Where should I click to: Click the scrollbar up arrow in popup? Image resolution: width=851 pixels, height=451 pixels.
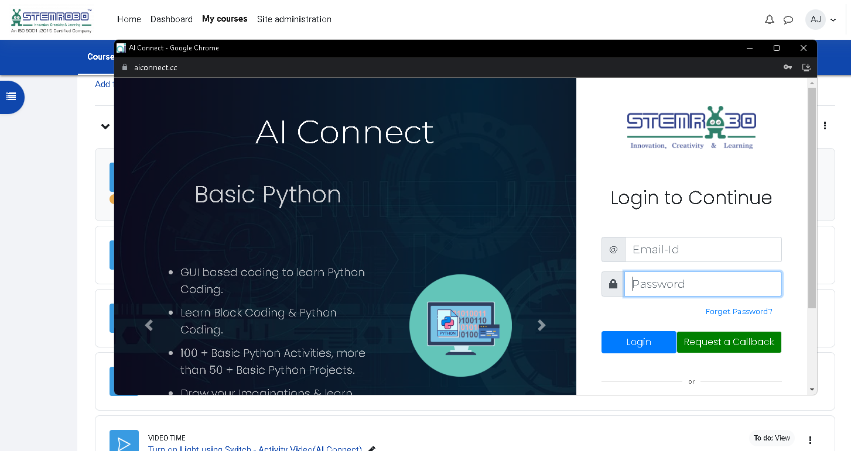click(x=812, y=82)
